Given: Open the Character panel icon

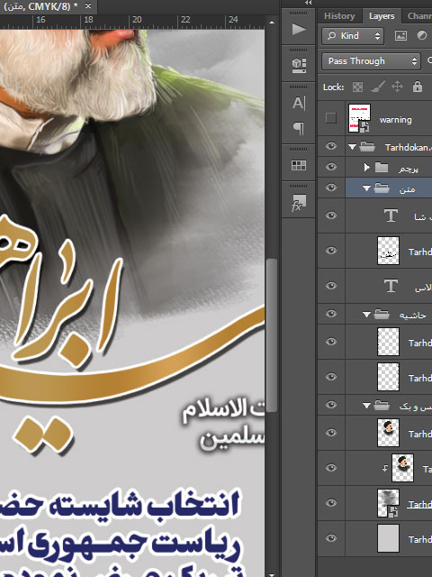Looking at the screenshot, I should click(x=298, y=104).
